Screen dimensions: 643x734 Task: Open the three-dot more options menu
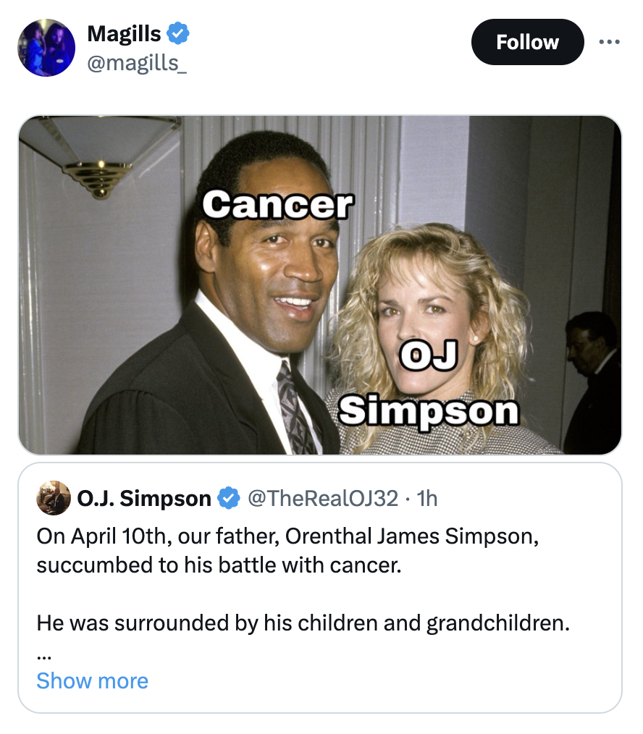pyautogui.click(x=609, y=42)
